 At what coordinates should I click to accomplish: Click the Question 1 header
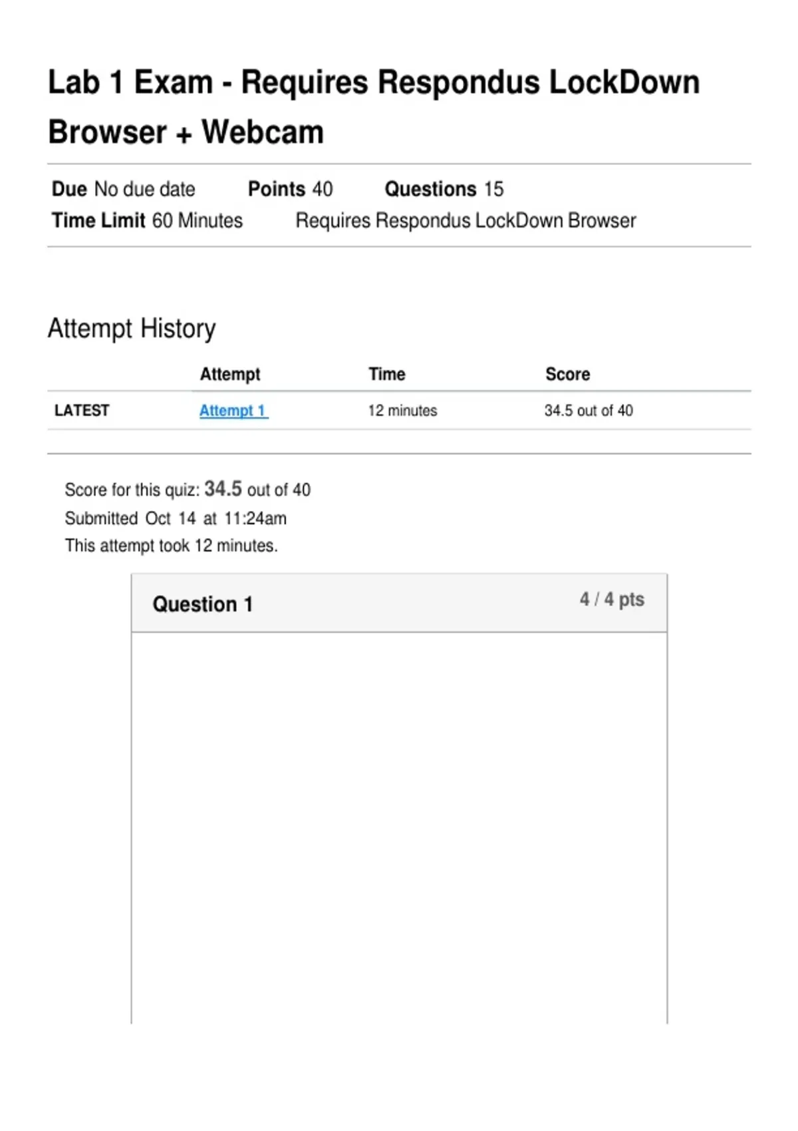click(x=203, y=604)
